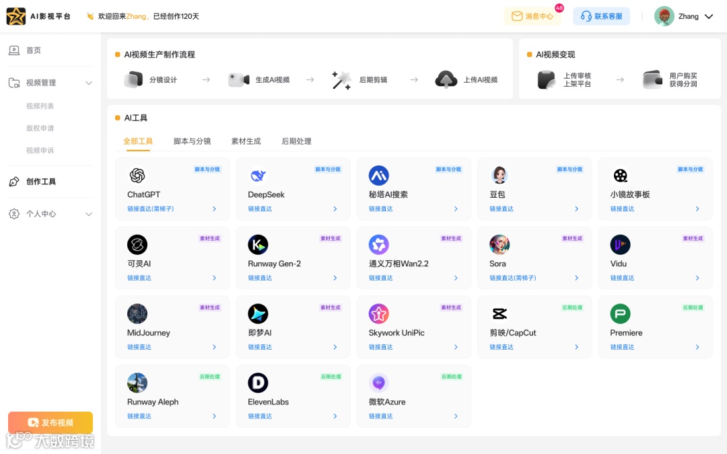Select the 全部工具 tab
The height and width of the screenshot is (454, 727).
point(138,141)
